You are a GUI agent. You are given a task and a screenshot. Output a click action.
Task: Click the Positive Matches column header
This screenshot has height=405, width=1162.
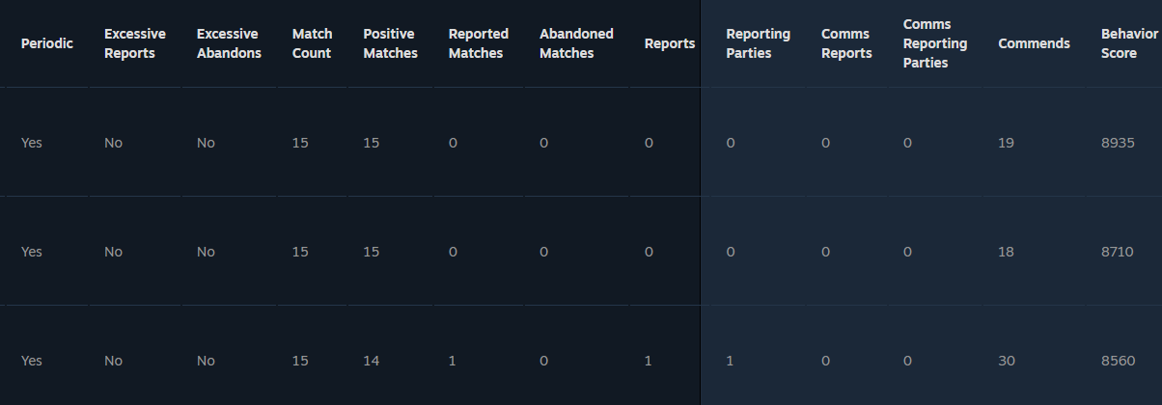391,43
